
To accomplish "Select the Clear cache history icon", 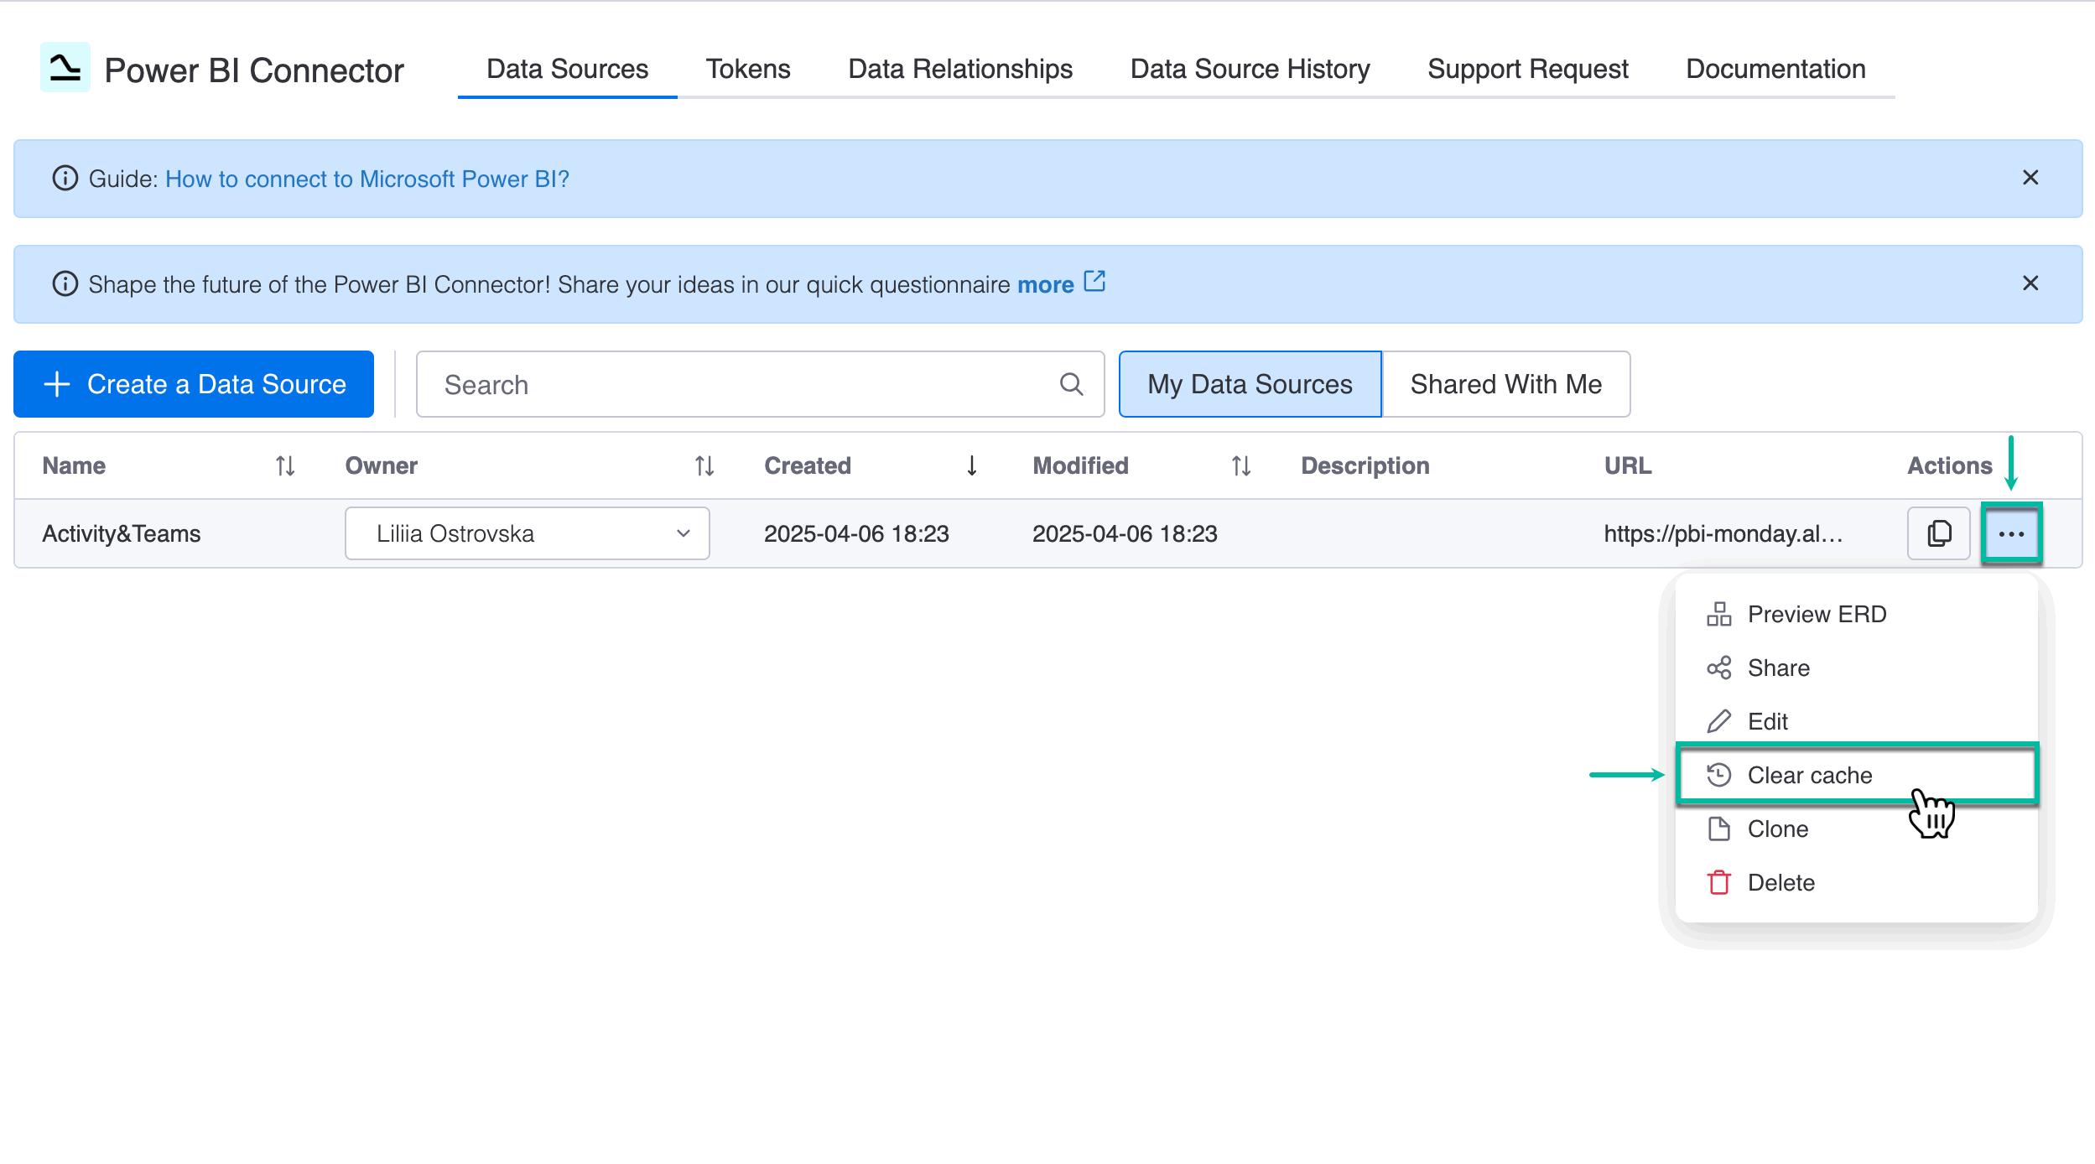I will click(x=1719, y=775).
